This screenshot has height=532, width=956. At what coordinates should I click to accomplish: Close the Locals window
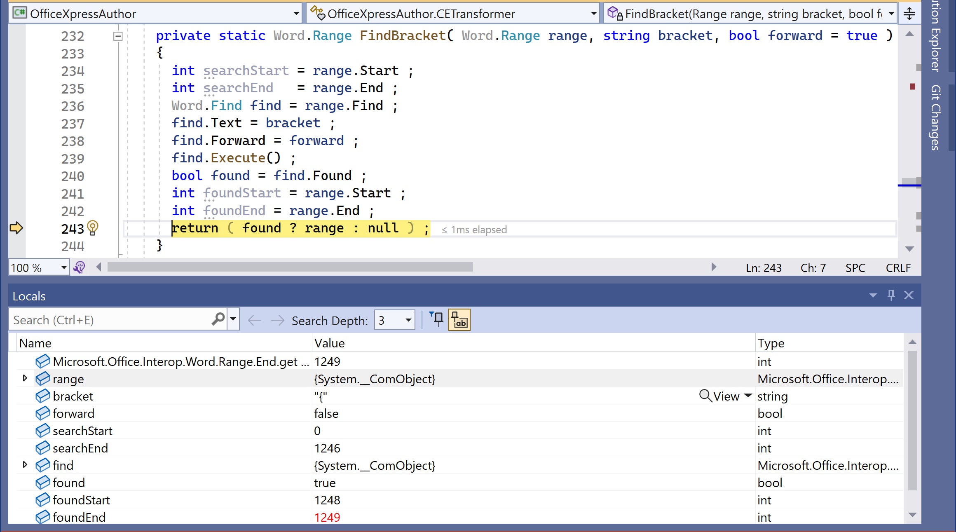click(x=909, y=295)
